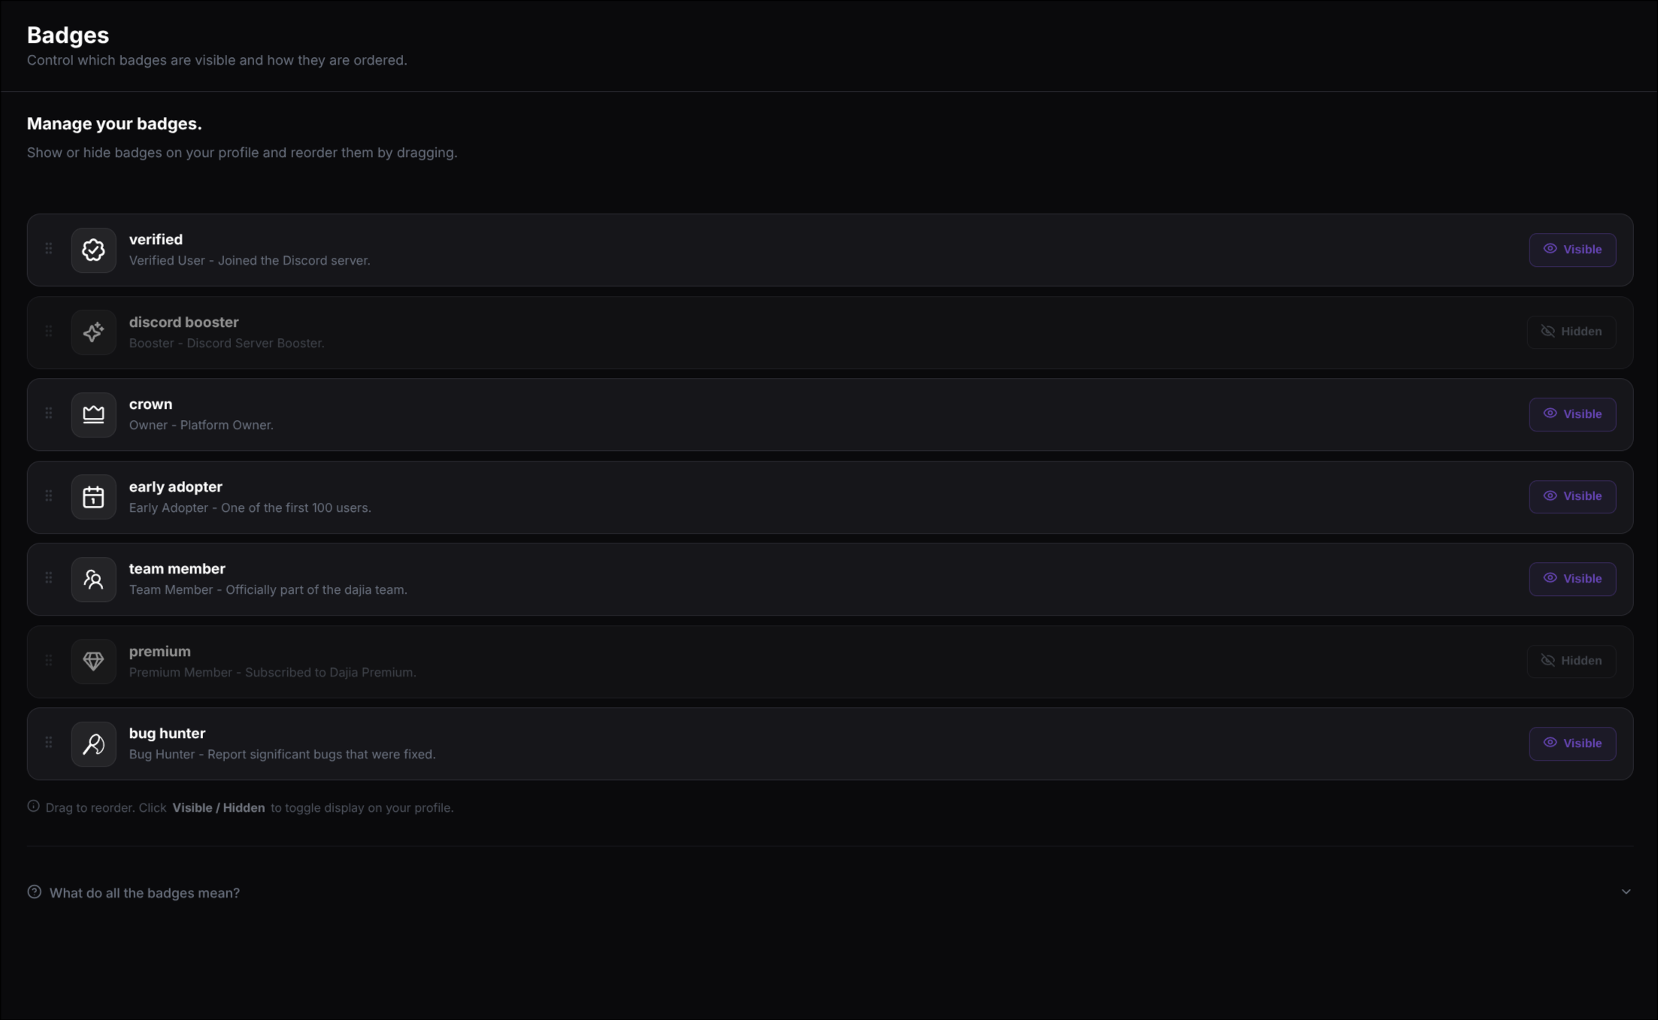The height and width of the screenshot is (1020, 1658).
Task: Hide the early adopter badge
Action: [x=1572, y=496]
